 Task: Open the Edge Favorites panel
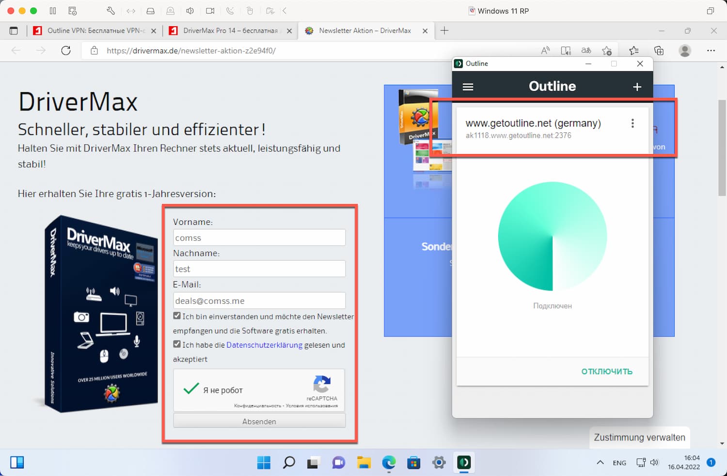tap(633, 50)
